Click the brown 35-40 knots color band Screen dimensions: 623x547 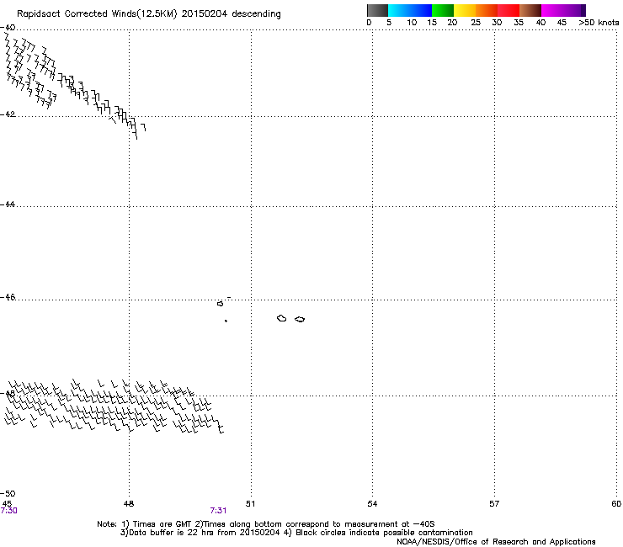tap(530, 10)
